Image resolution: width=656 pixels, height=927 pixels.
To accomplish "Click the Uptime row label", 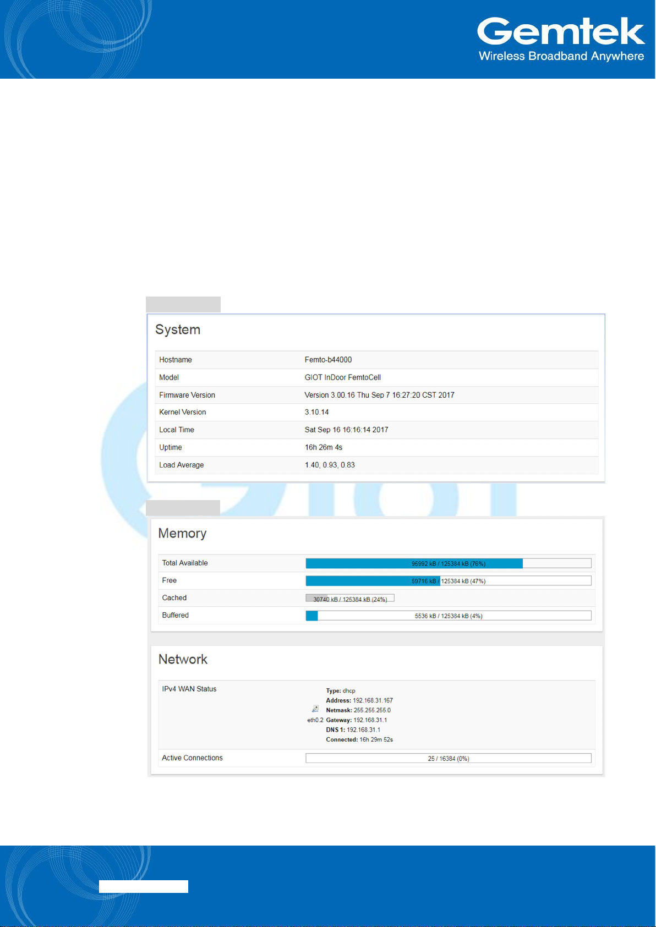I will tap(171, 447).
